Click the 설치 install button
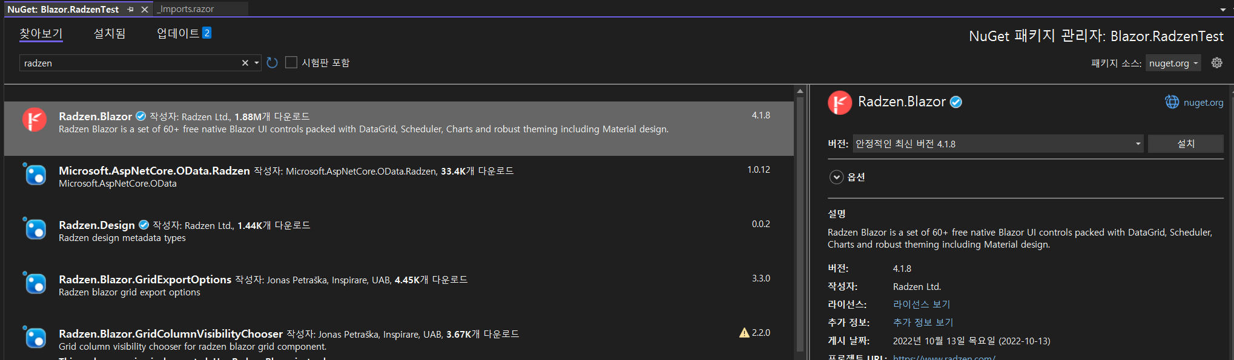The image size is (1234, 360). [x=1186, y=144]
